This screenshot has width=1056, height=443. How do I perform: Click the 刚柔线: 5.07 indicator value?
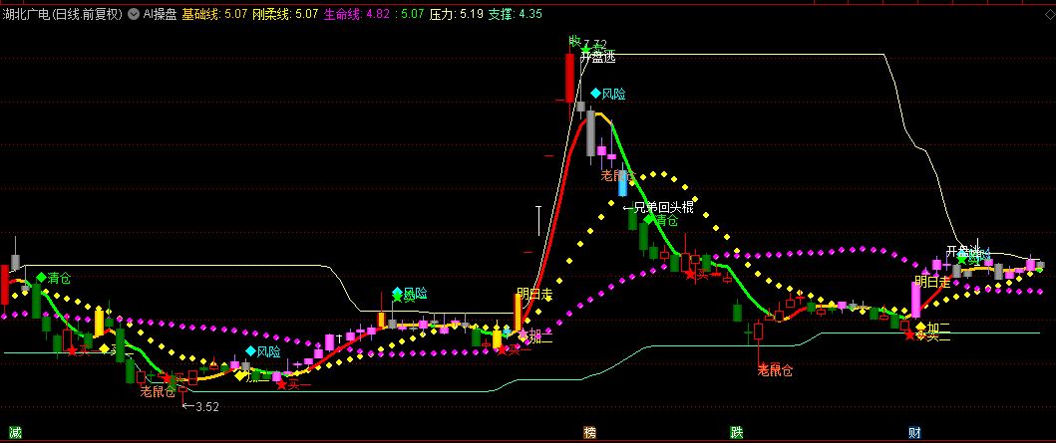click(285, 14)
